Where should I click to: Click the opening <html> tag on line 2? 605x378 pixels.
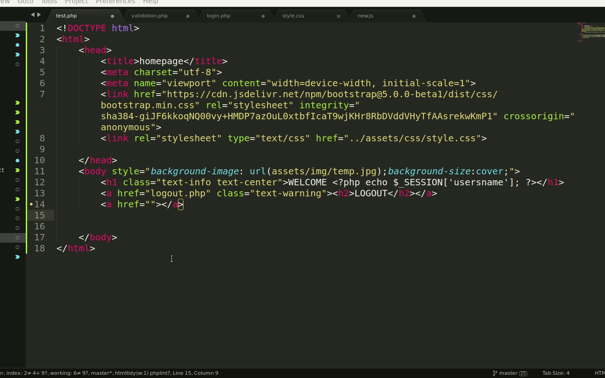pos(73,39)
